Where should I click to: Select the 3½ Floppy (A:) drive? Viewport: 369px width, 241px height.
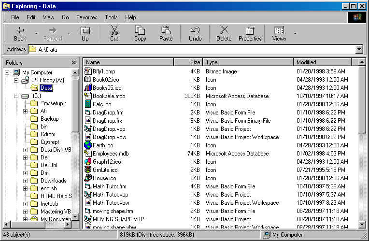point(48,80)
